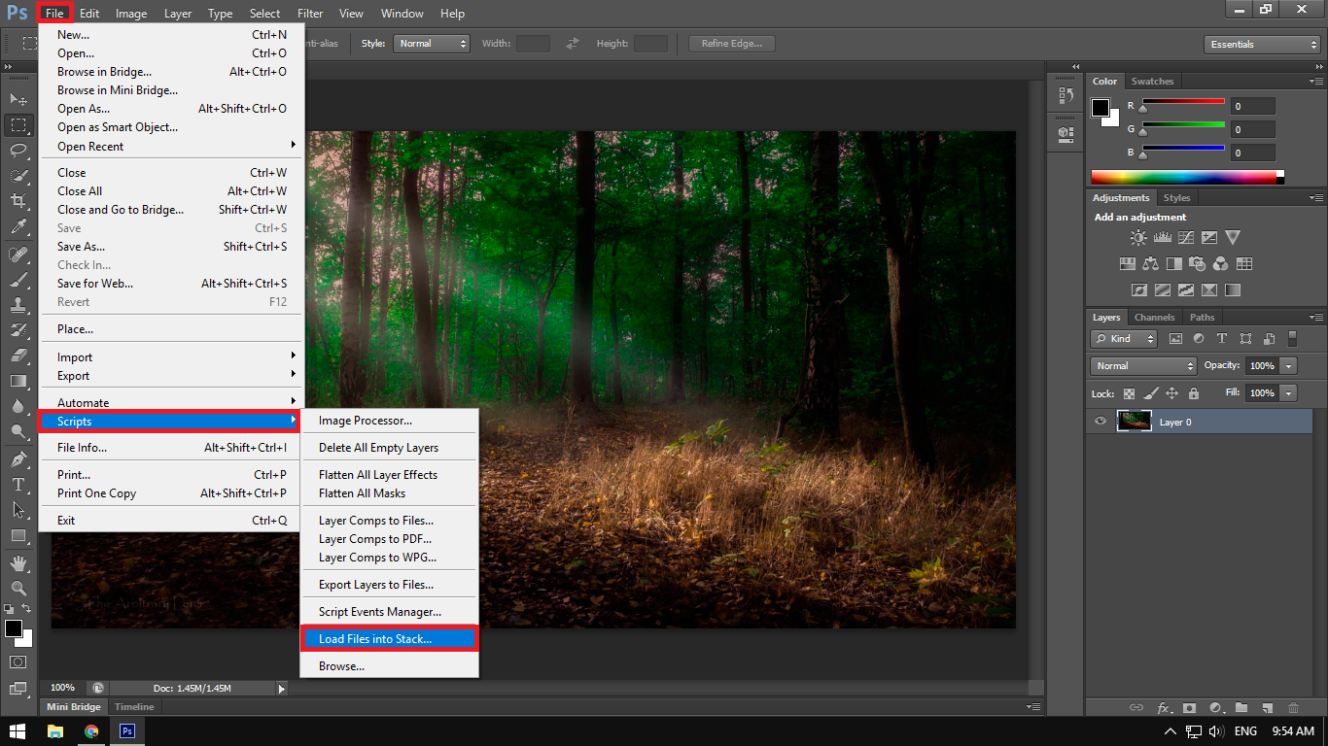1328x746 pixels.
Task: Select the Horizontal Type tool
Action: click(x=18, y=484)
